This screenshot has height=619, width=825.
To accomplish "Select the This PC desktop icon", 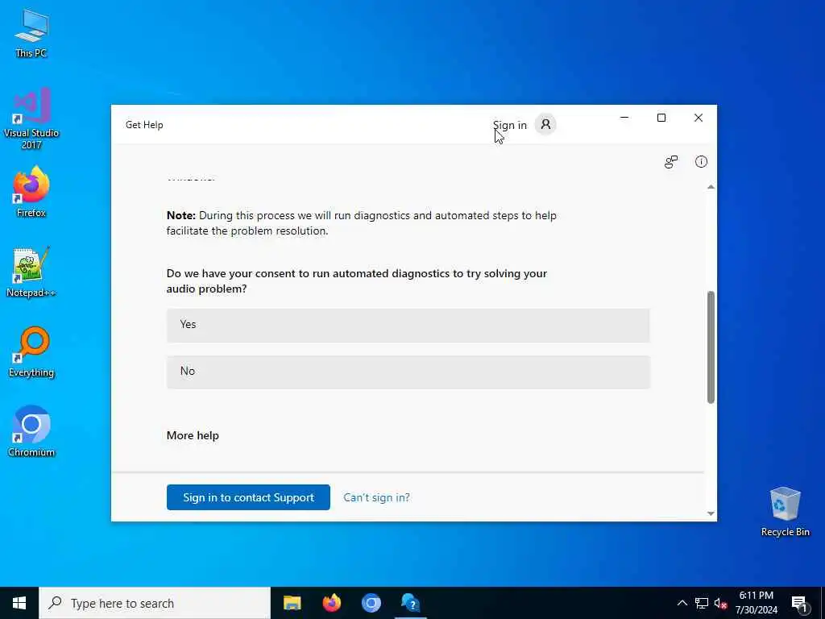I will click(31, 33).
